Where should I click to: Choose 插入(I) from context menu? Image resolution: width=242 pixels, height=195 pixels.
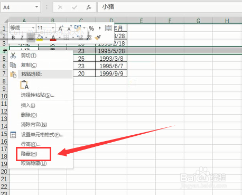41,106
